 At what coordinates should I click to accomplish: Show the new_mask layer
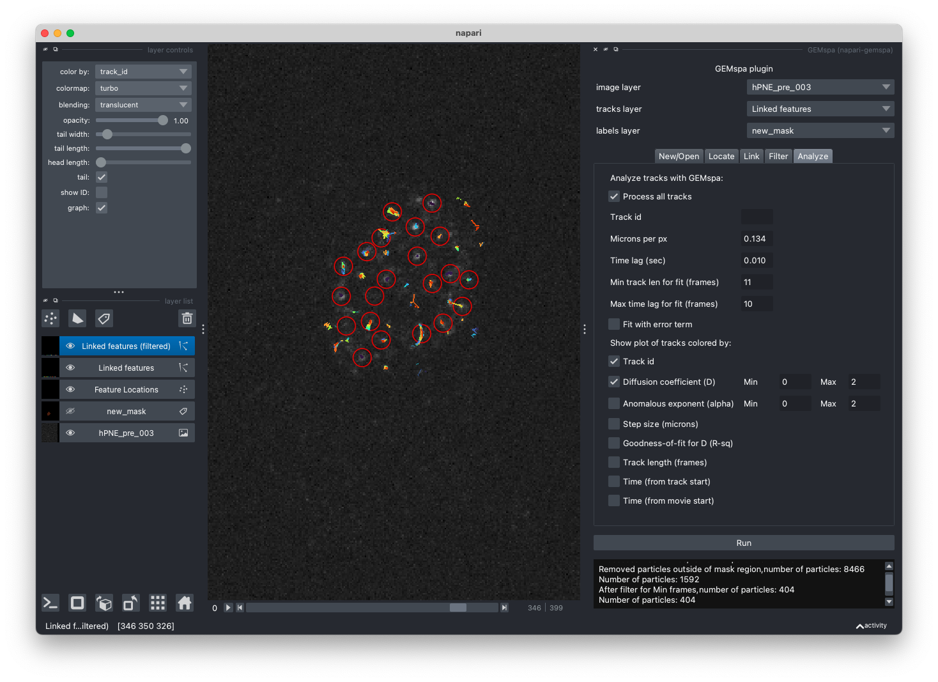(70, 411)
